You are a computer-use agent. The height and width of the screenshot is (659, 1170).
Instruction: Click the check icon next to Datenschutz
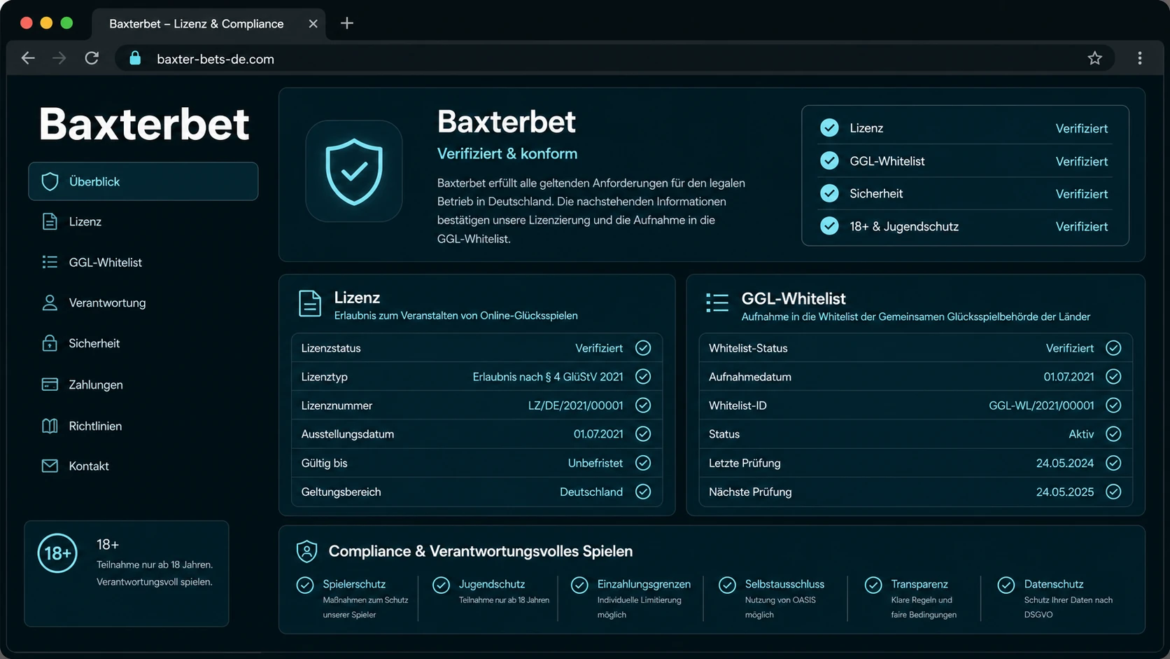coord(1006,585)
